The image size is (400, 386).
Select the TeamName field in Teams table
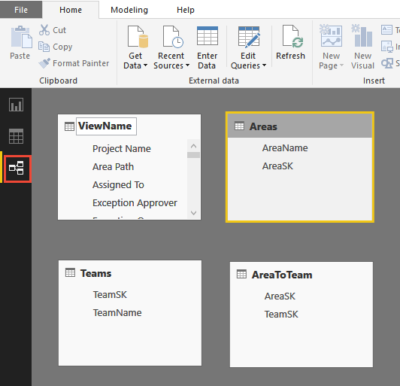pyautogui.click(x=117, y=312)
